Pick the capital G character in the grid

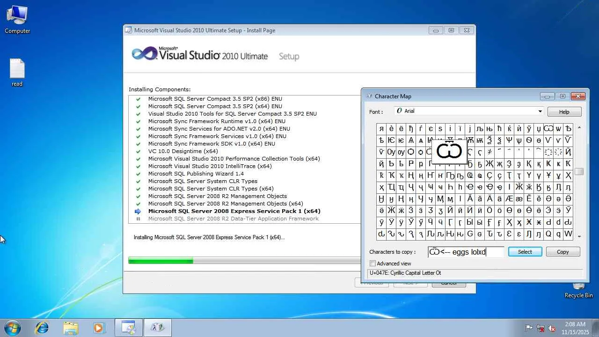[x=470, y=234]
